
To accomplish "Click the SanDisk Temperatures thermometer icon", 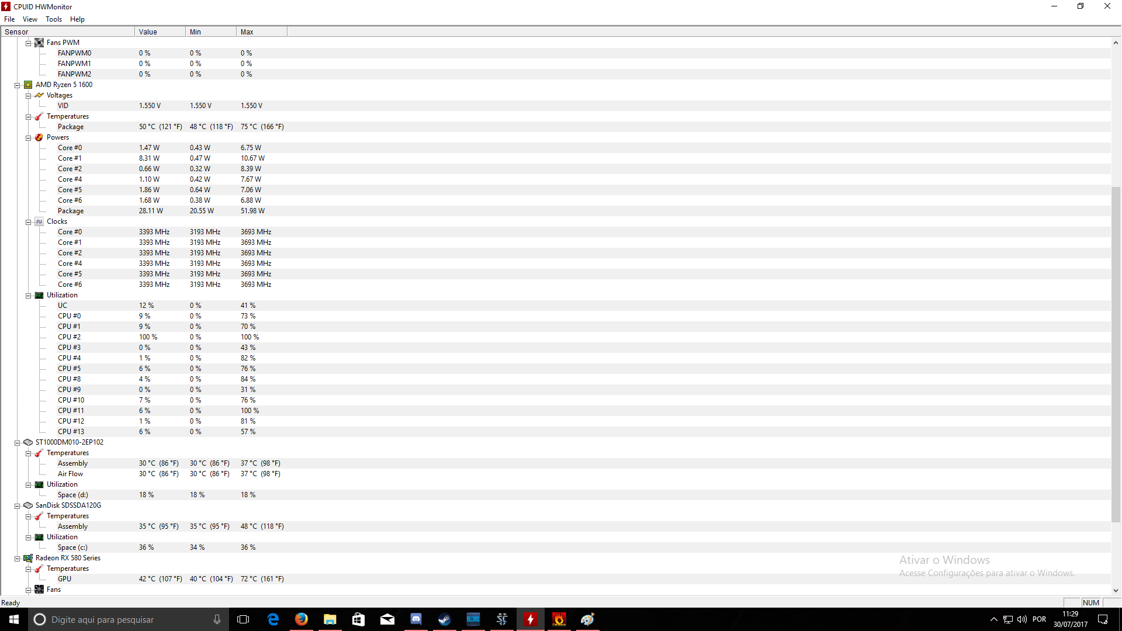I will click(x=39, y=516).
